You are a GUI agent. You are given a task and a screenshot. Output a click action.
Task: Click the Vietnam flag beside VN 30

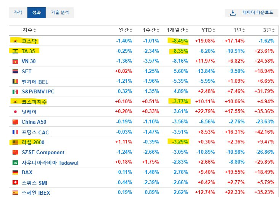15,61
